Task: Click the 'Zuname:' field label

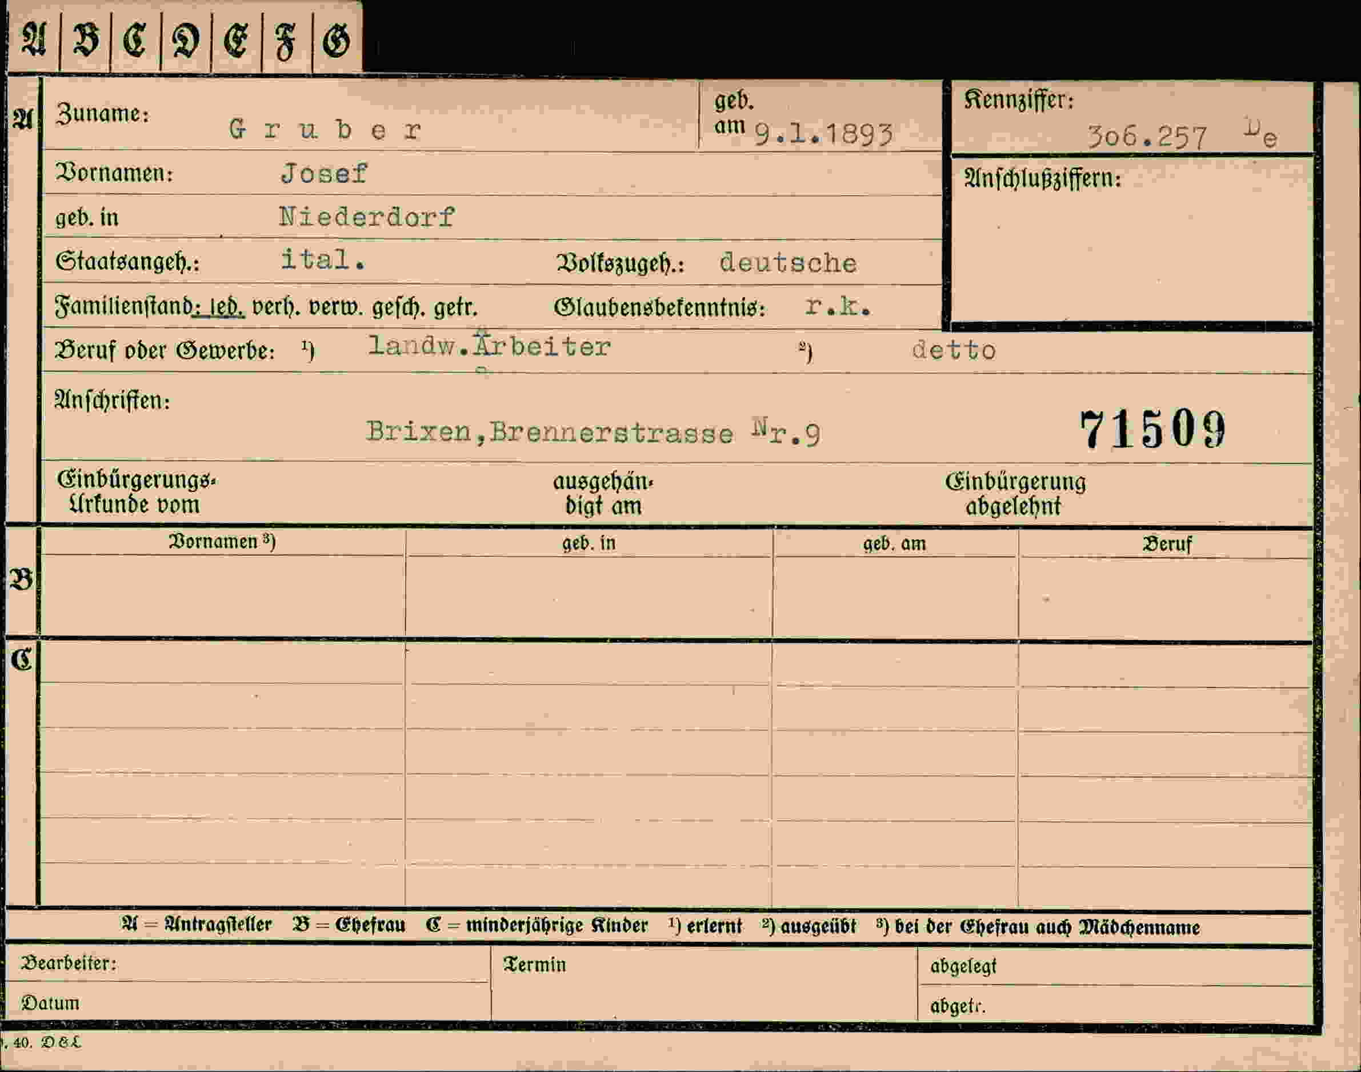Action: pyautogui.click(x=103, y=114)
